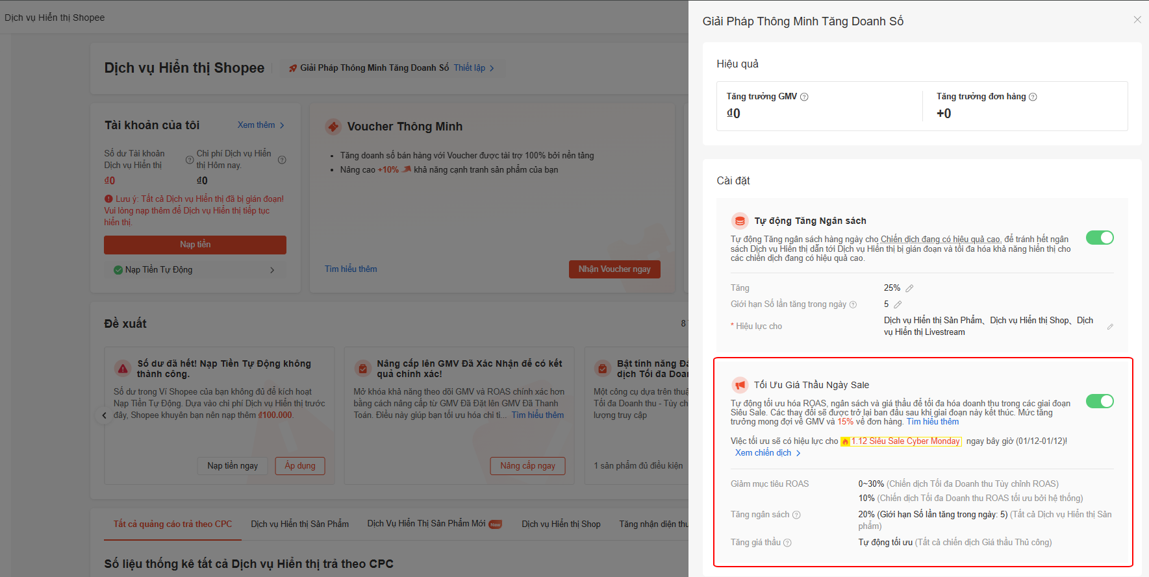Viewport: 1149px width, 577px height.
Task: Click info icon next to Tăng giá thầu
Action: 787,543
